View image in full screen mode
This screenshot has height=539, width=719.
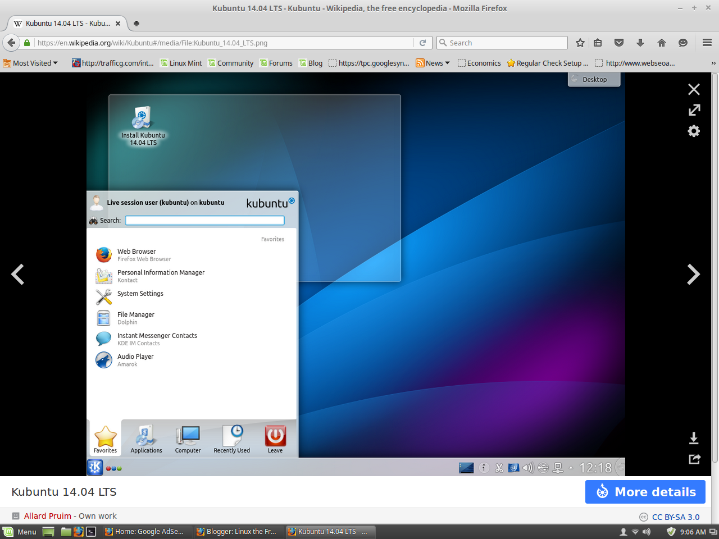click(694, 110)
